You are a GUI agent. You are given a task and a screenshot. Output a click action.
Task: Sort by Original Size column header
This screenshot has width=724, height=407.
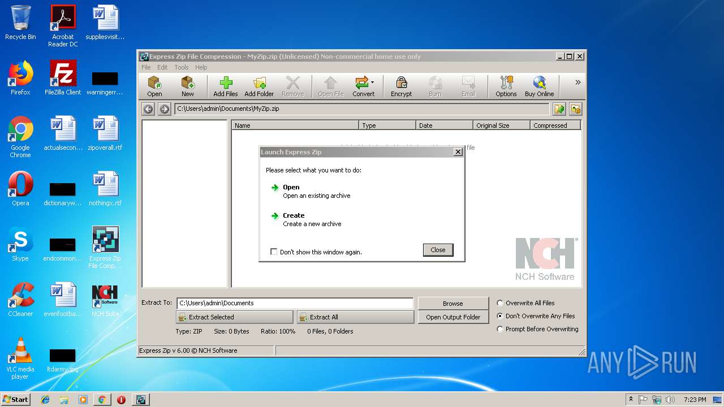502,125
